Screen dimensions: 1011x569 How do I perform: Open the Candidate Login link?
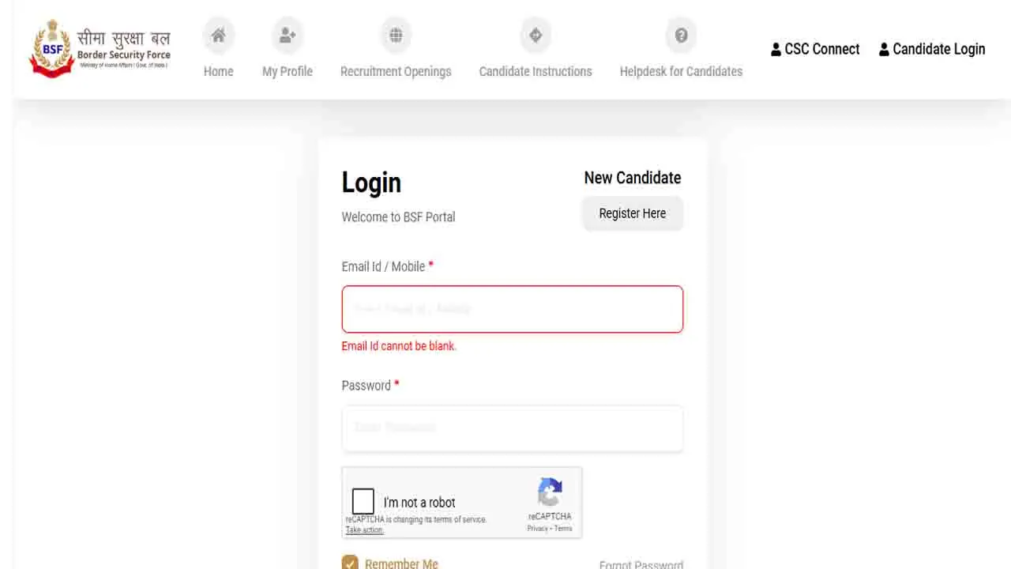click(938, 49)
